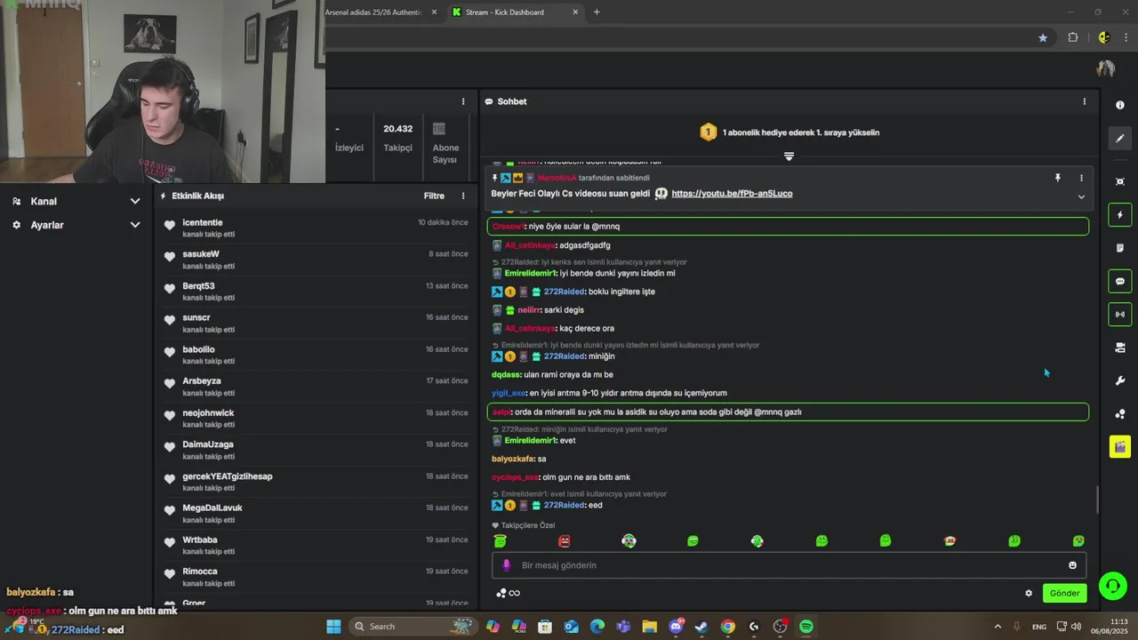Viewport: 1138px width, 640px height.
Task: Click the Berqt53 follow activity row
Action: pyautogui.click(x=317, y=292)
